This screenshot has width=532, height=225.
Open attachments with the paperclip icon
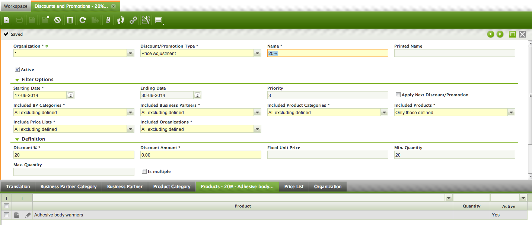click(x=108, y=20)
